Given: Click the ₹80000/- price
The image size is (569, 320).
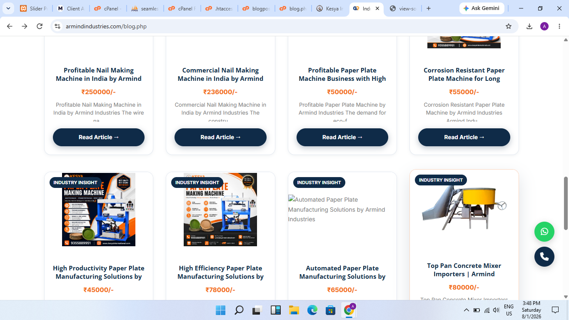Looking at the screenshot, I should click(x=464, y=287).
